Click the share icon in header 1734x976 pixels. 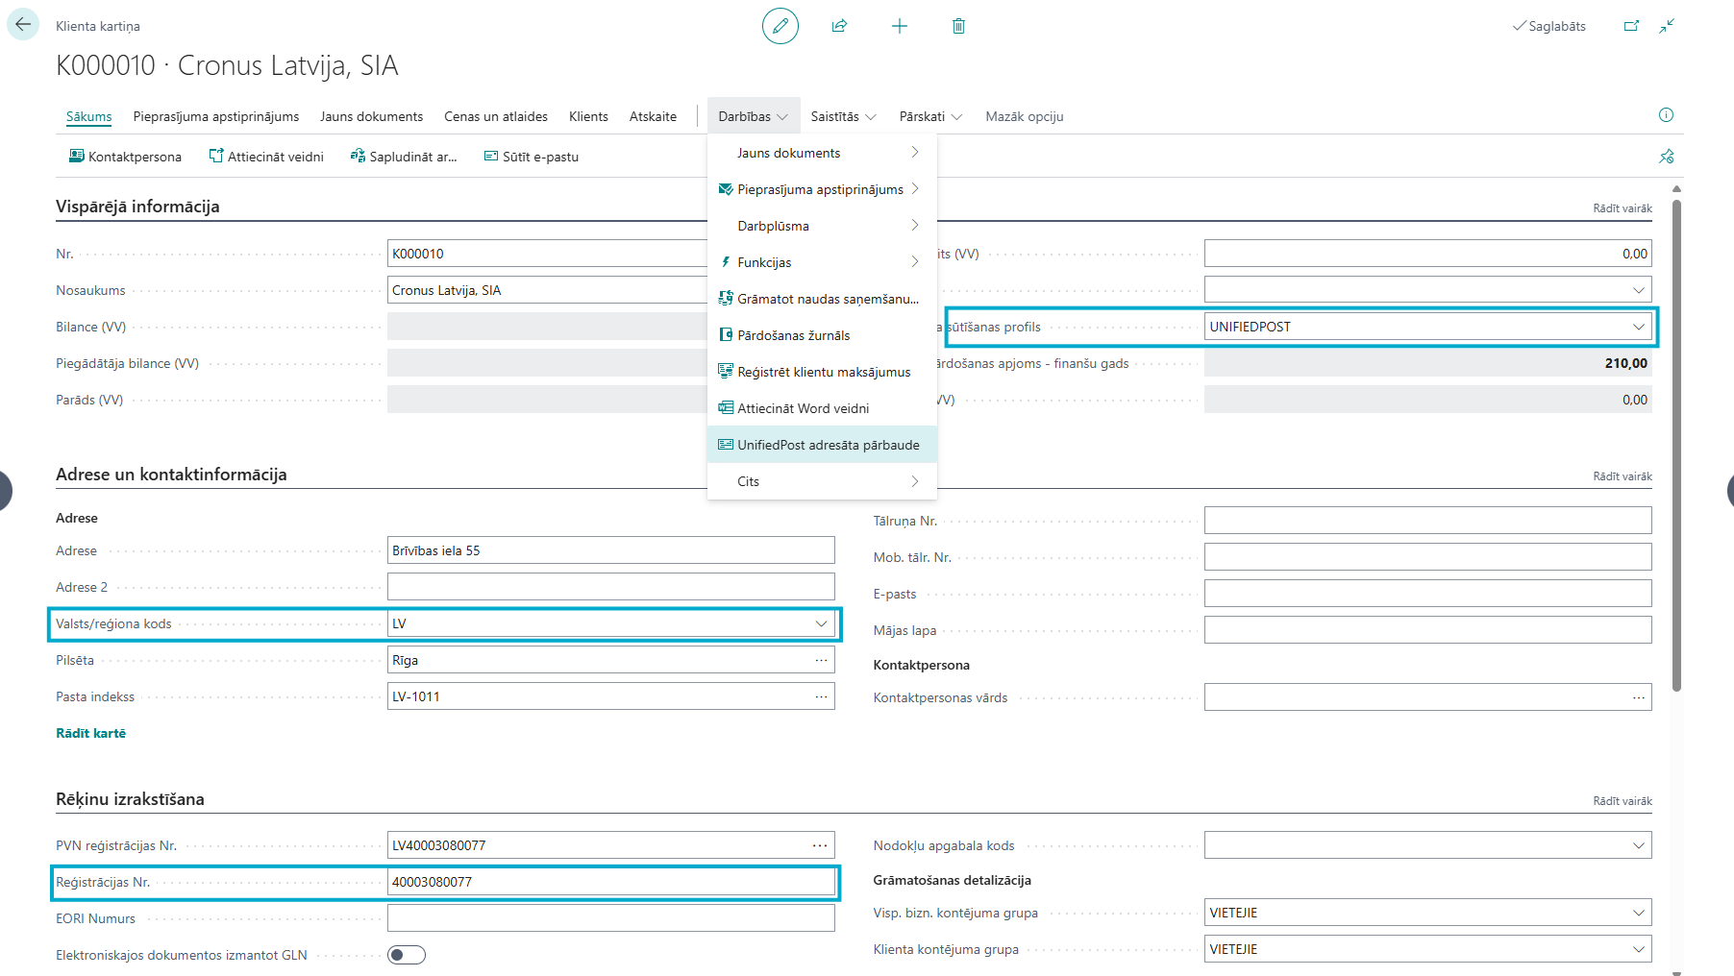coord(839,26)
